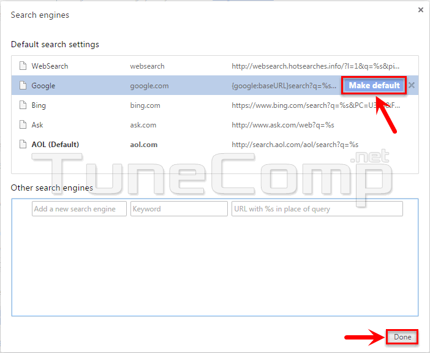Close the Search engines dialog
Screen dimensions: 430x353
coord(421,10)
